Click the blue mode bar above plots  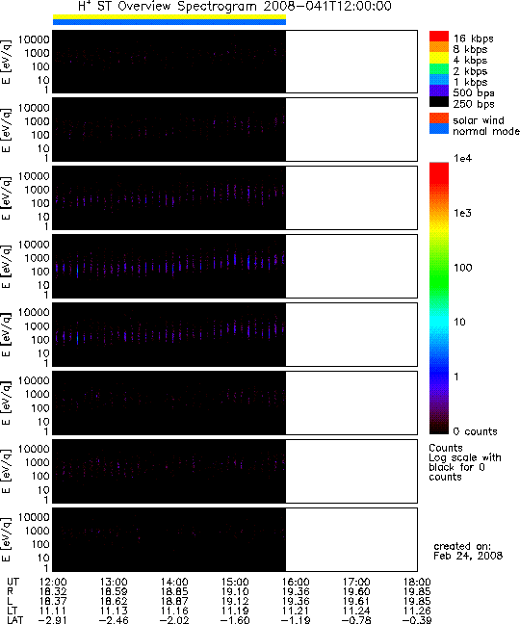(169, 22)
